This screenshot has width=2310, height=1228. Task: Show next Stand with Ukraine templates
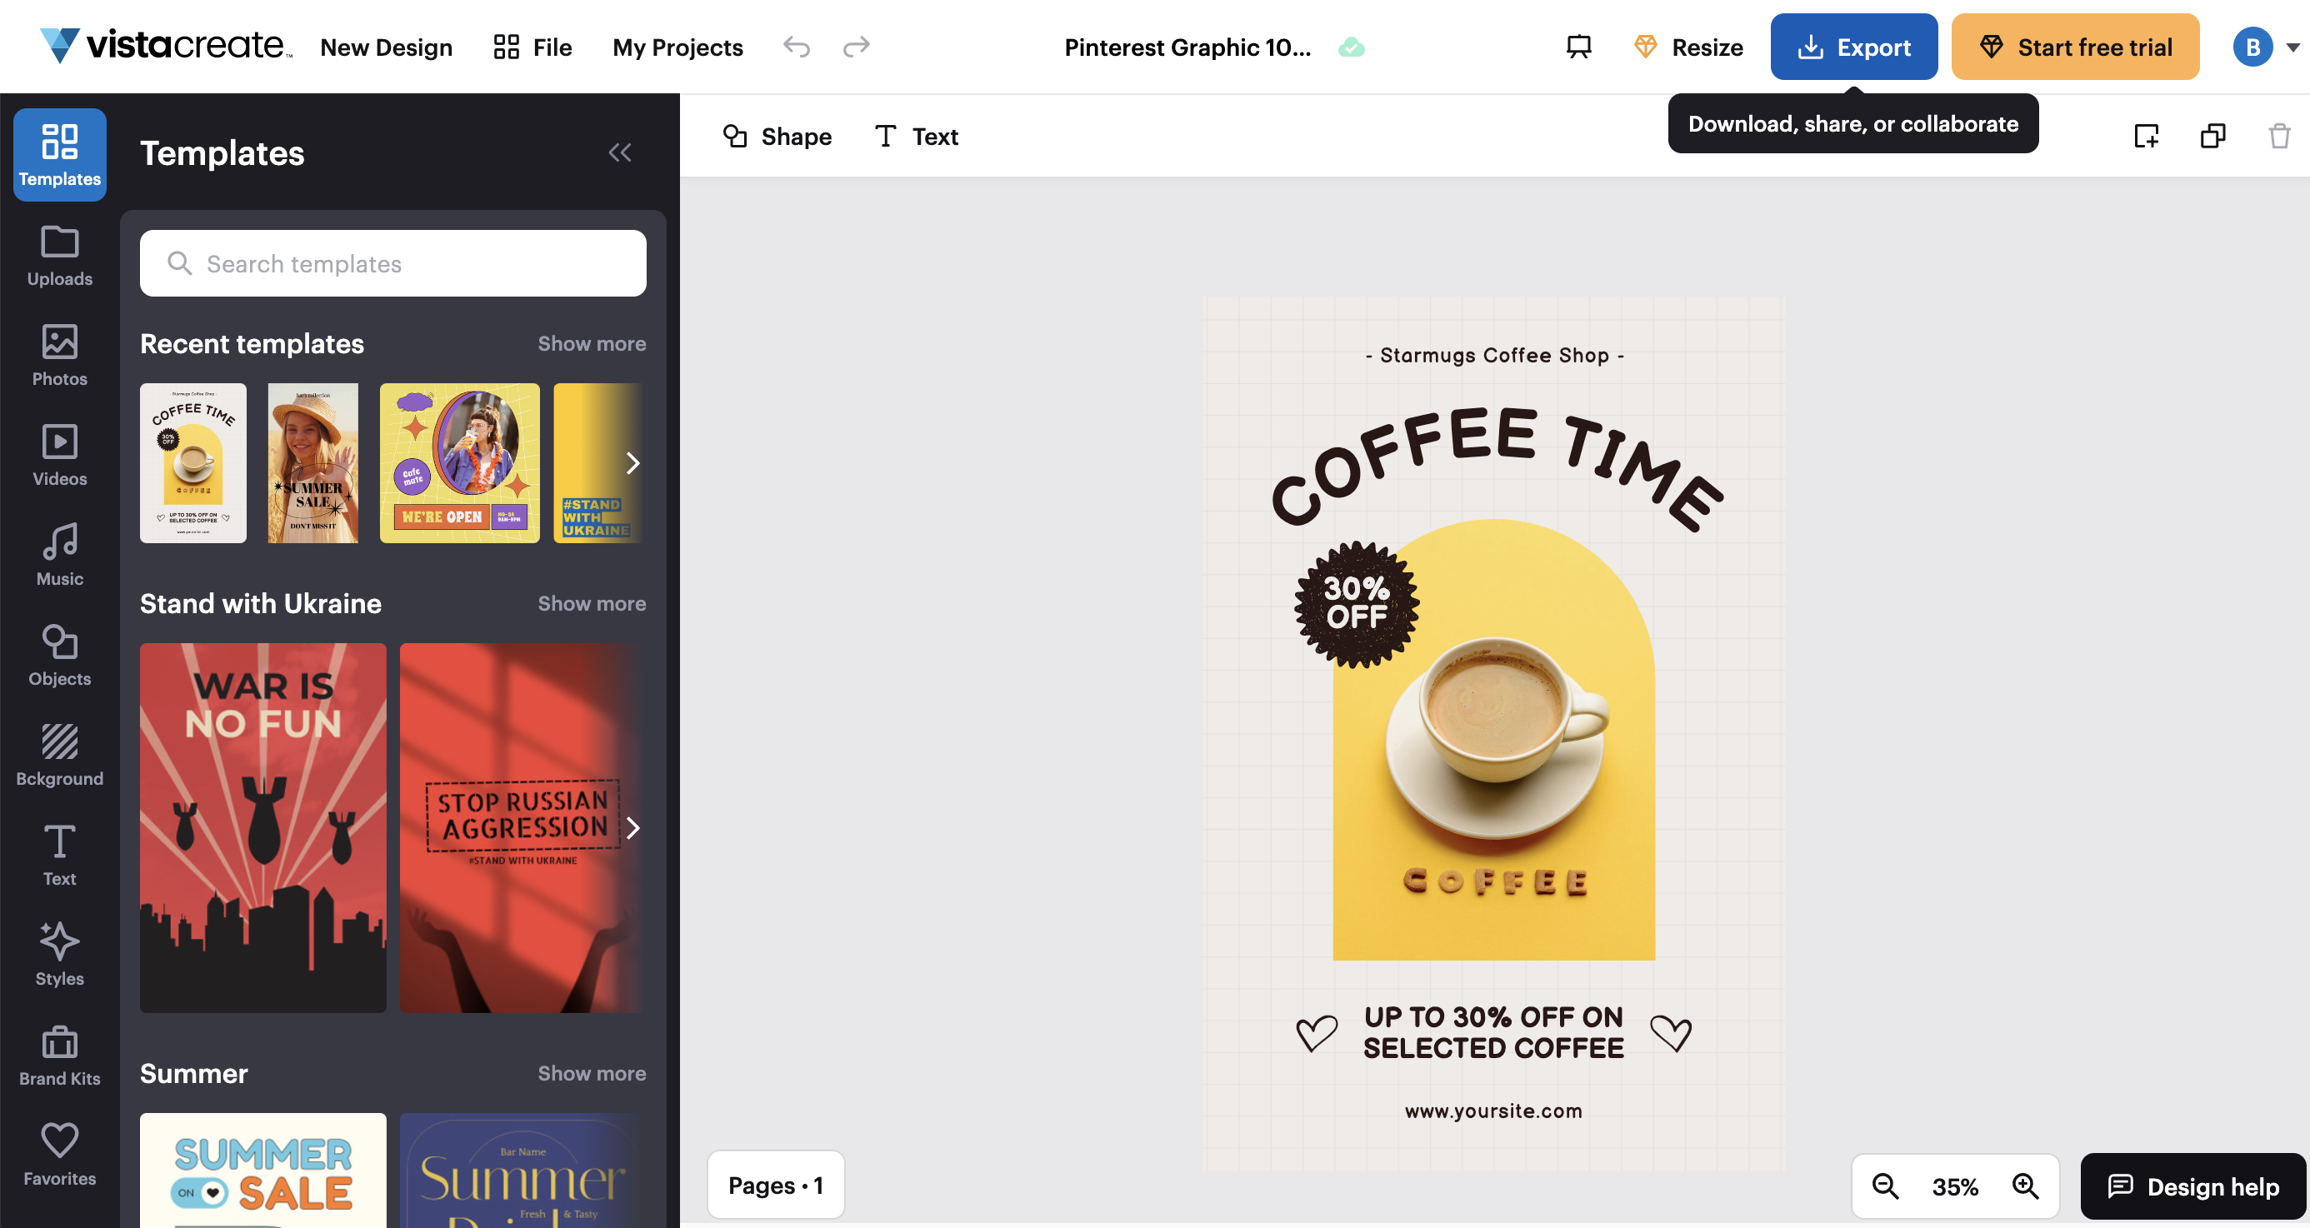click(632, 828)
